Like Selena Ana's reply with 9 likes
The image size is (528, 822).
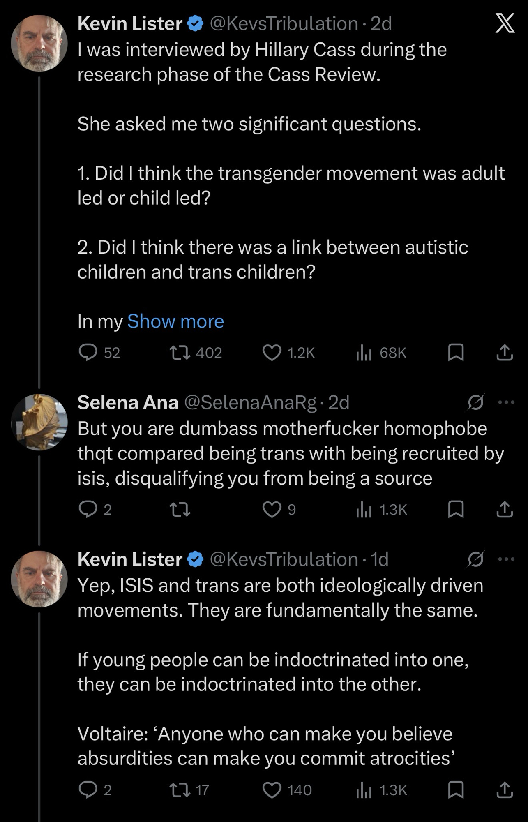272,510
